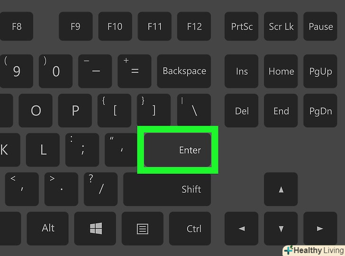Click the PgDn key
The width and height of the screenshot is (345, 256).
tap(320, 111)
